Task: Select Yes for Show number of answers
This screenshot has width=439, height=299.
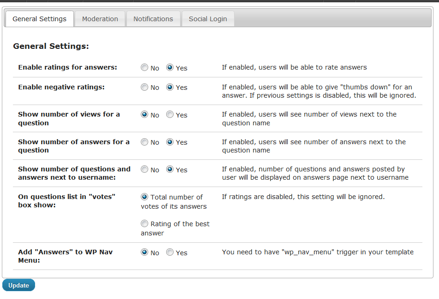Action: [170, 142]
